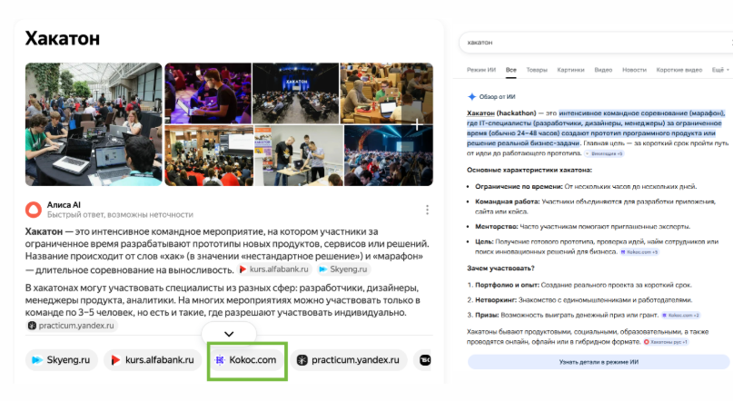Click Быстрый ответ, возможны неточности note
This screenshot has width=733, height=401.
(120, 215)
